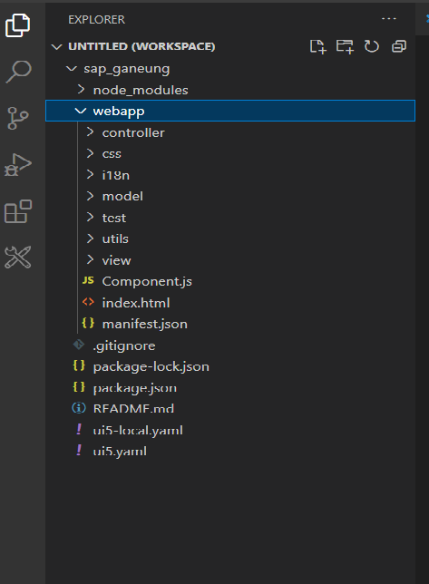The width and height of the screenshot is (429, 584).
Task: Open the Extensions view
Action: click(18, 211)
